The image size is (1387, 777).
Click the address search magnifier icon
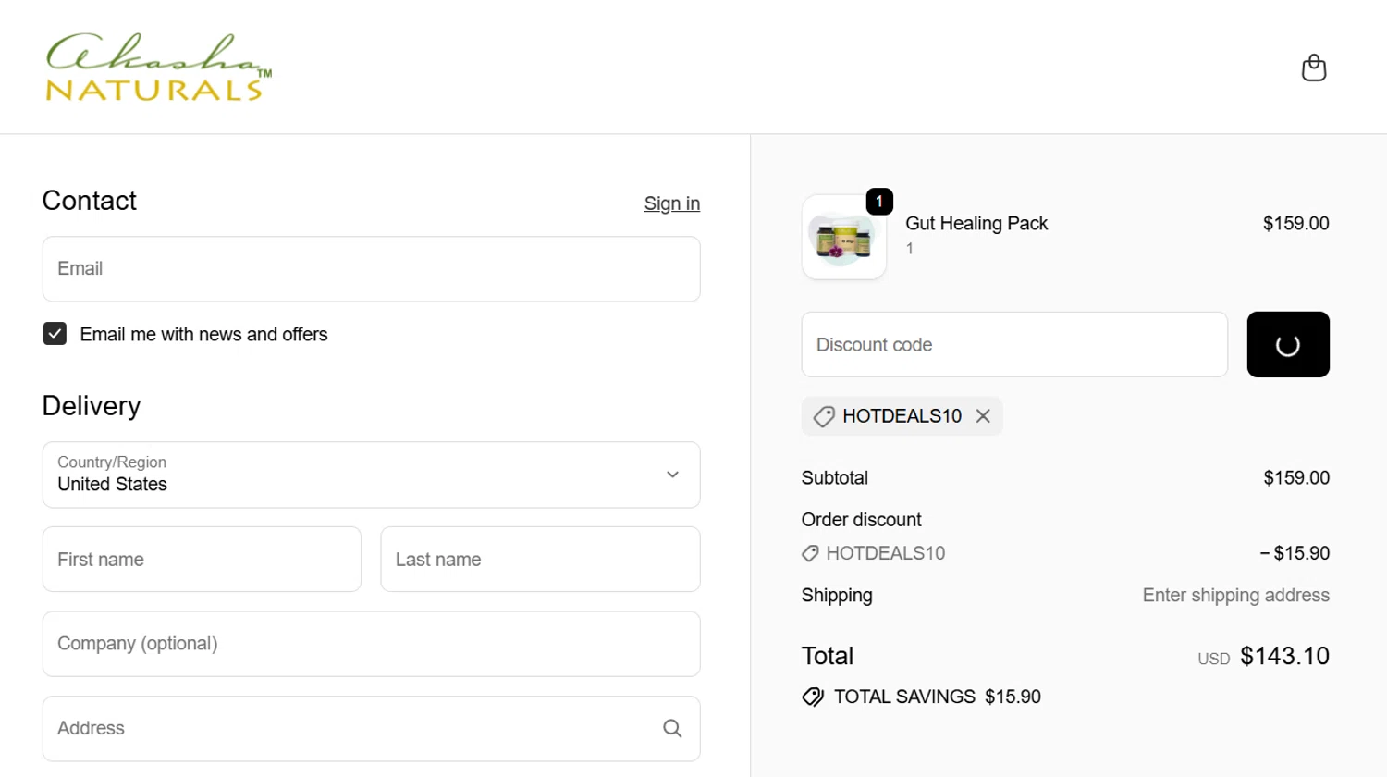672,729
